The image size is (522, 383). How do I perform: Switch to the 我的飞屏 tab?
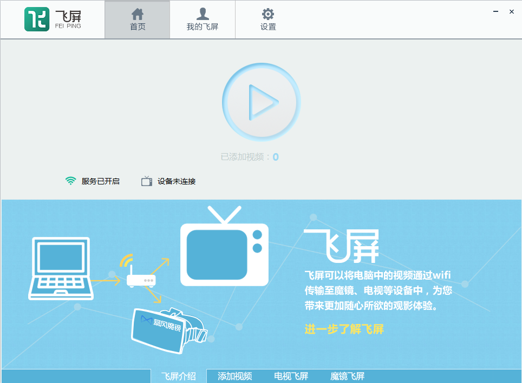pyautogui.click(x=203, y=19)
